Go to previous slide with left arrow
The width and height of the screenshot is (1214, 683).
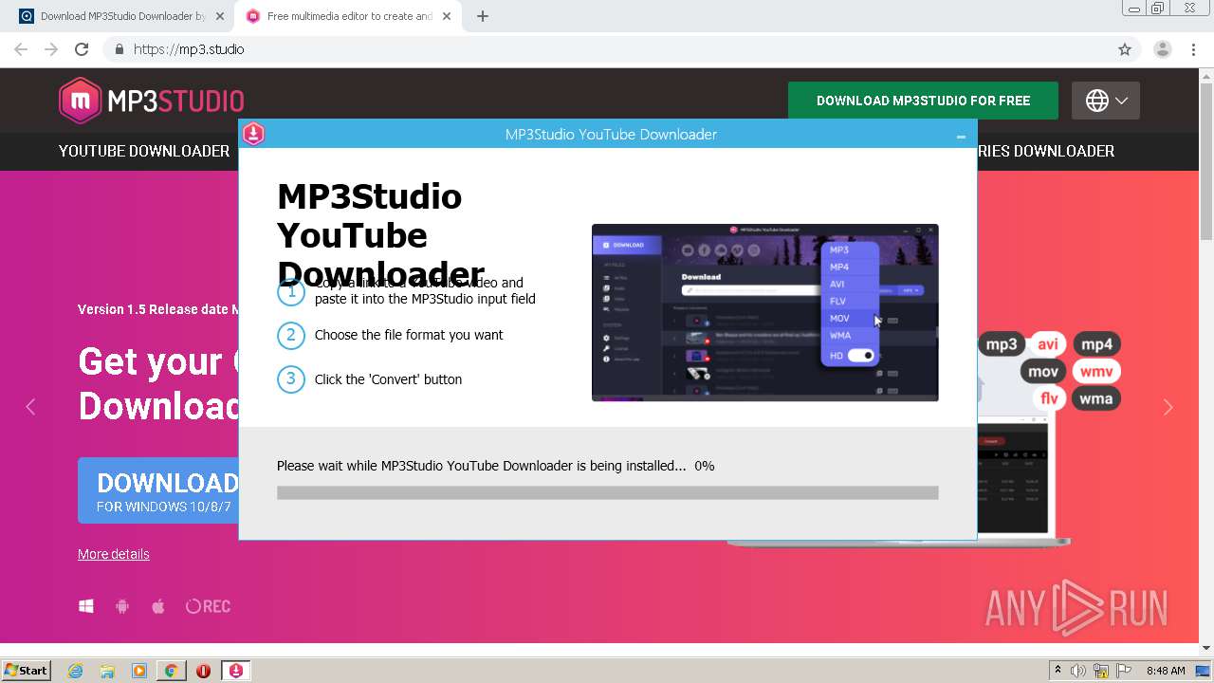(30, 407)
